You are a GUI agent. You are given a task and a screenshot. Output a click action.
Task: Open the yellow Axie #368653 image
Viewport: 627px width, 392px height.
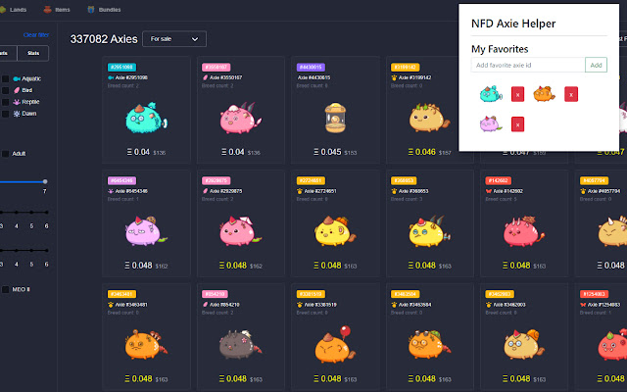point(429,231)
